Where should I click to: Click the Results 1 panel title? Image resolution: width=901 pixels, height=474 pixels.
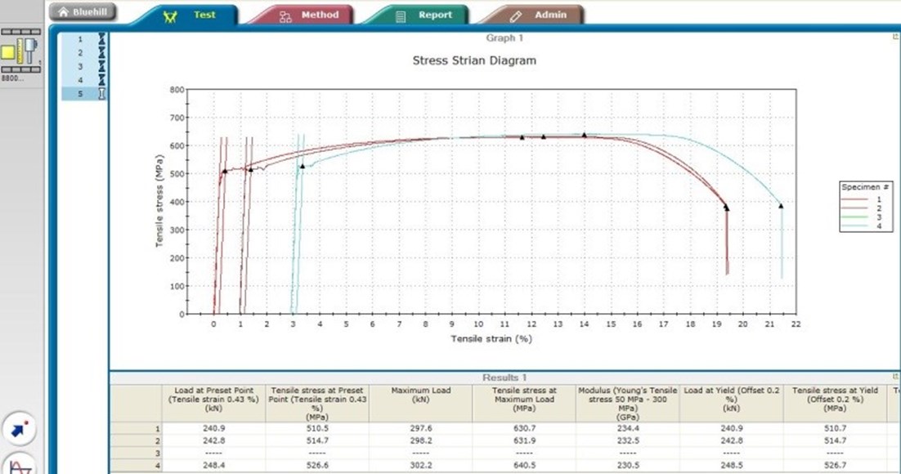point(504,377)
